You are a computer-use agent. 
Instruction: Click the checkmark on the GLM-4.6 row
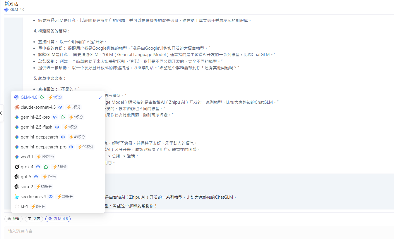click(100, 97)
